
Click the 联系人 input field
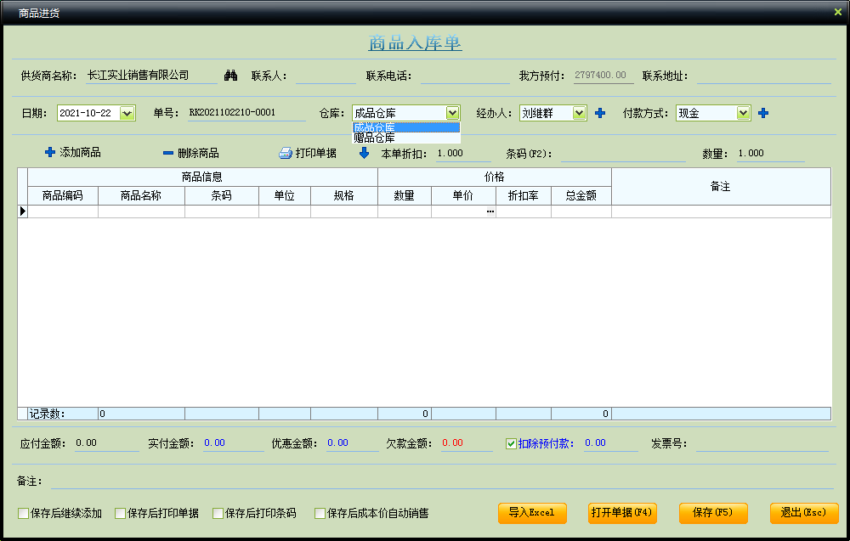[326, 76]
